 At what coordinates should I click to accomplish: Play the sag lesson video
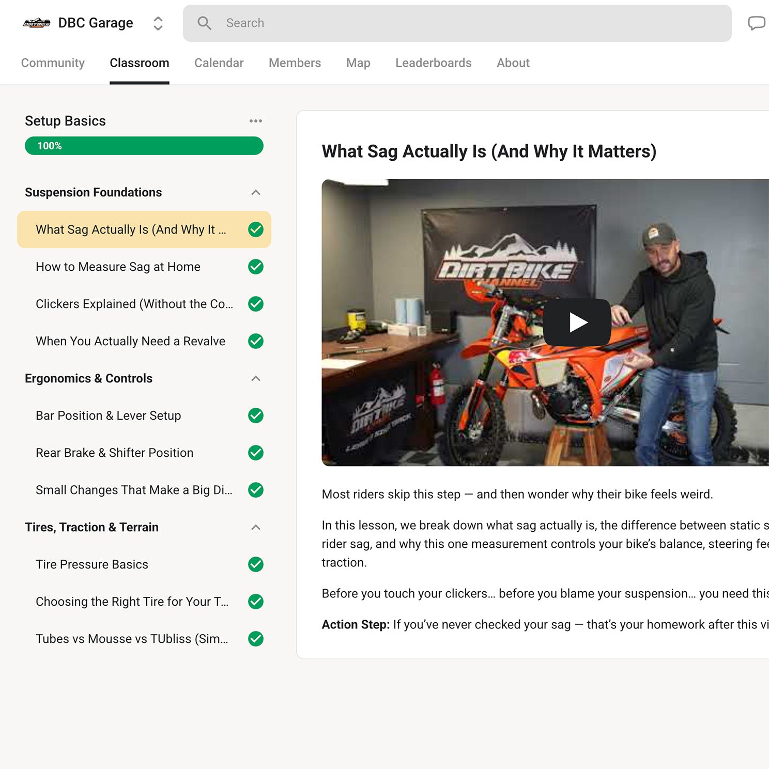pyautogui.click(x=577, y=322)
